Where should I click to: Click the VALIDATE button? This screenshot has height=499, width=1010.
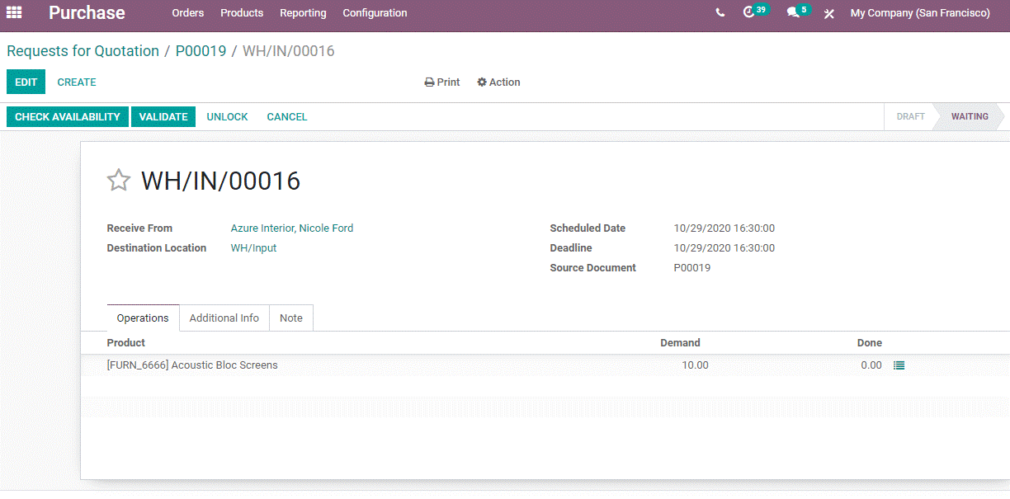163,117
